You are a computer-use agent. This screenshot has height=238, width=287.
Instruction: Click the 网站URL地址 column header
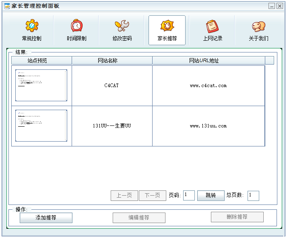(209, 61)
